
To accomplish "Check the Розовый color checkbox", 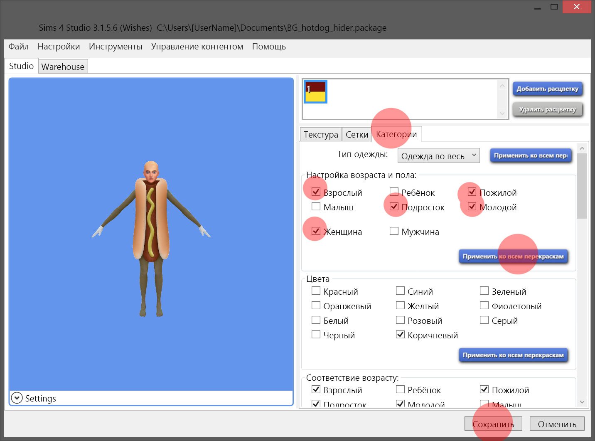I will coord(400,320).
